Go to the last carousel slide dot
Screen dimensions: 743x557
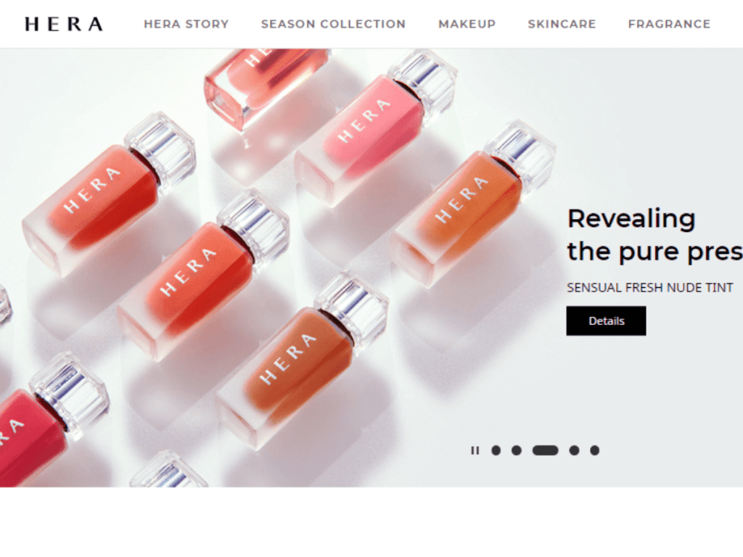tap(595, 450)
